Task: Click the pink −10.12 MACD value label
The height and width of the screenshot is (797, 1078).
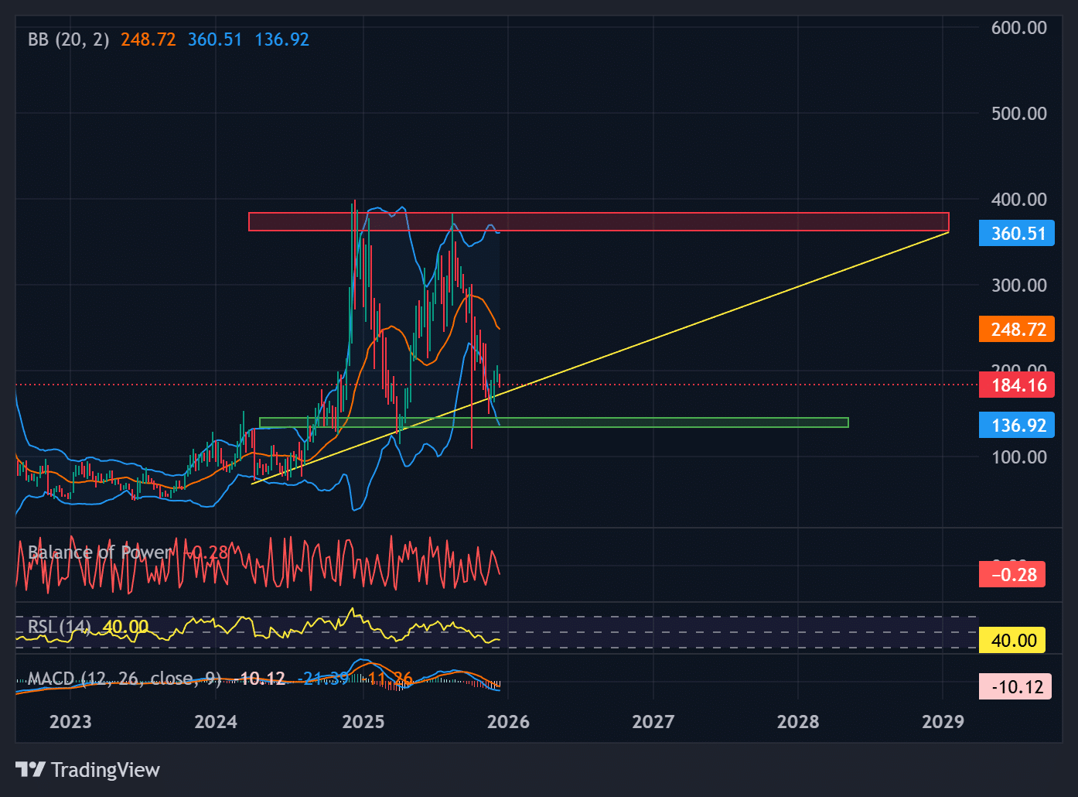Action: coord(1014,686)
